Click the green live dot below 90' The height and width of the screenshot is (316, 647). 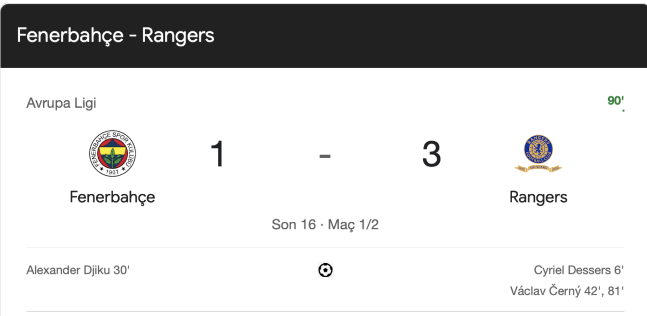623,110
